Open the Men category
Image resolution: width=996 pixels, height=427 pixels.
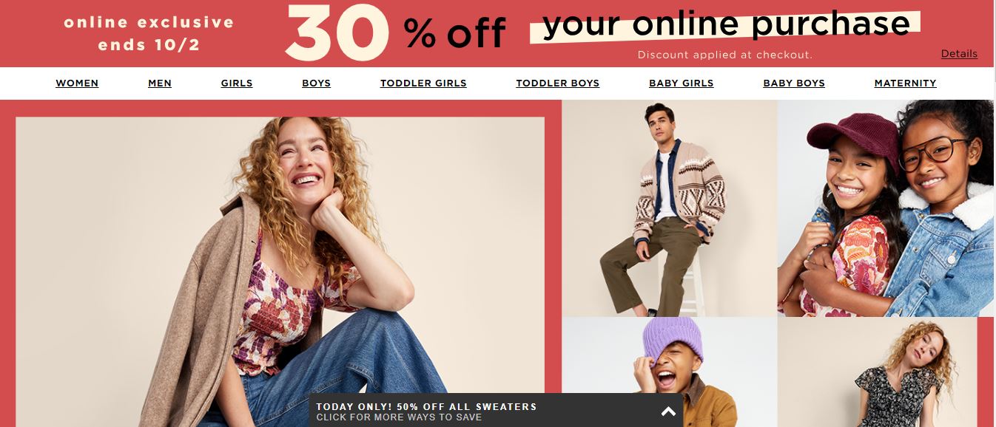(160, 83)
